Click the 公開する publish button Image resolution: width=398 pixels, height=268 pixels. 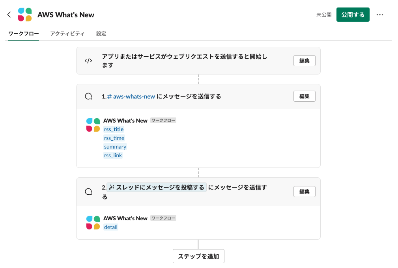point(353,15)
